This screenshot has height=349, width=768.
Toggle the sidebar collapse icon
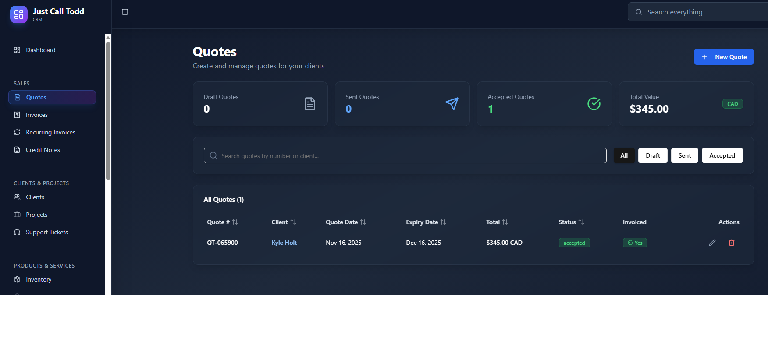coord(125,12)
